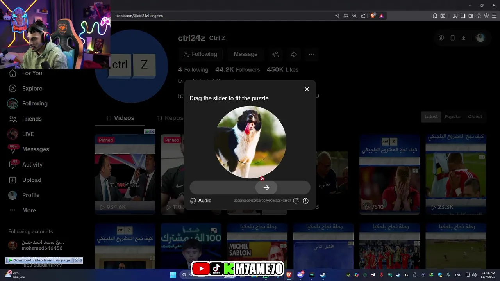Open Brave Rewards triangle icon

coord(381,16)
